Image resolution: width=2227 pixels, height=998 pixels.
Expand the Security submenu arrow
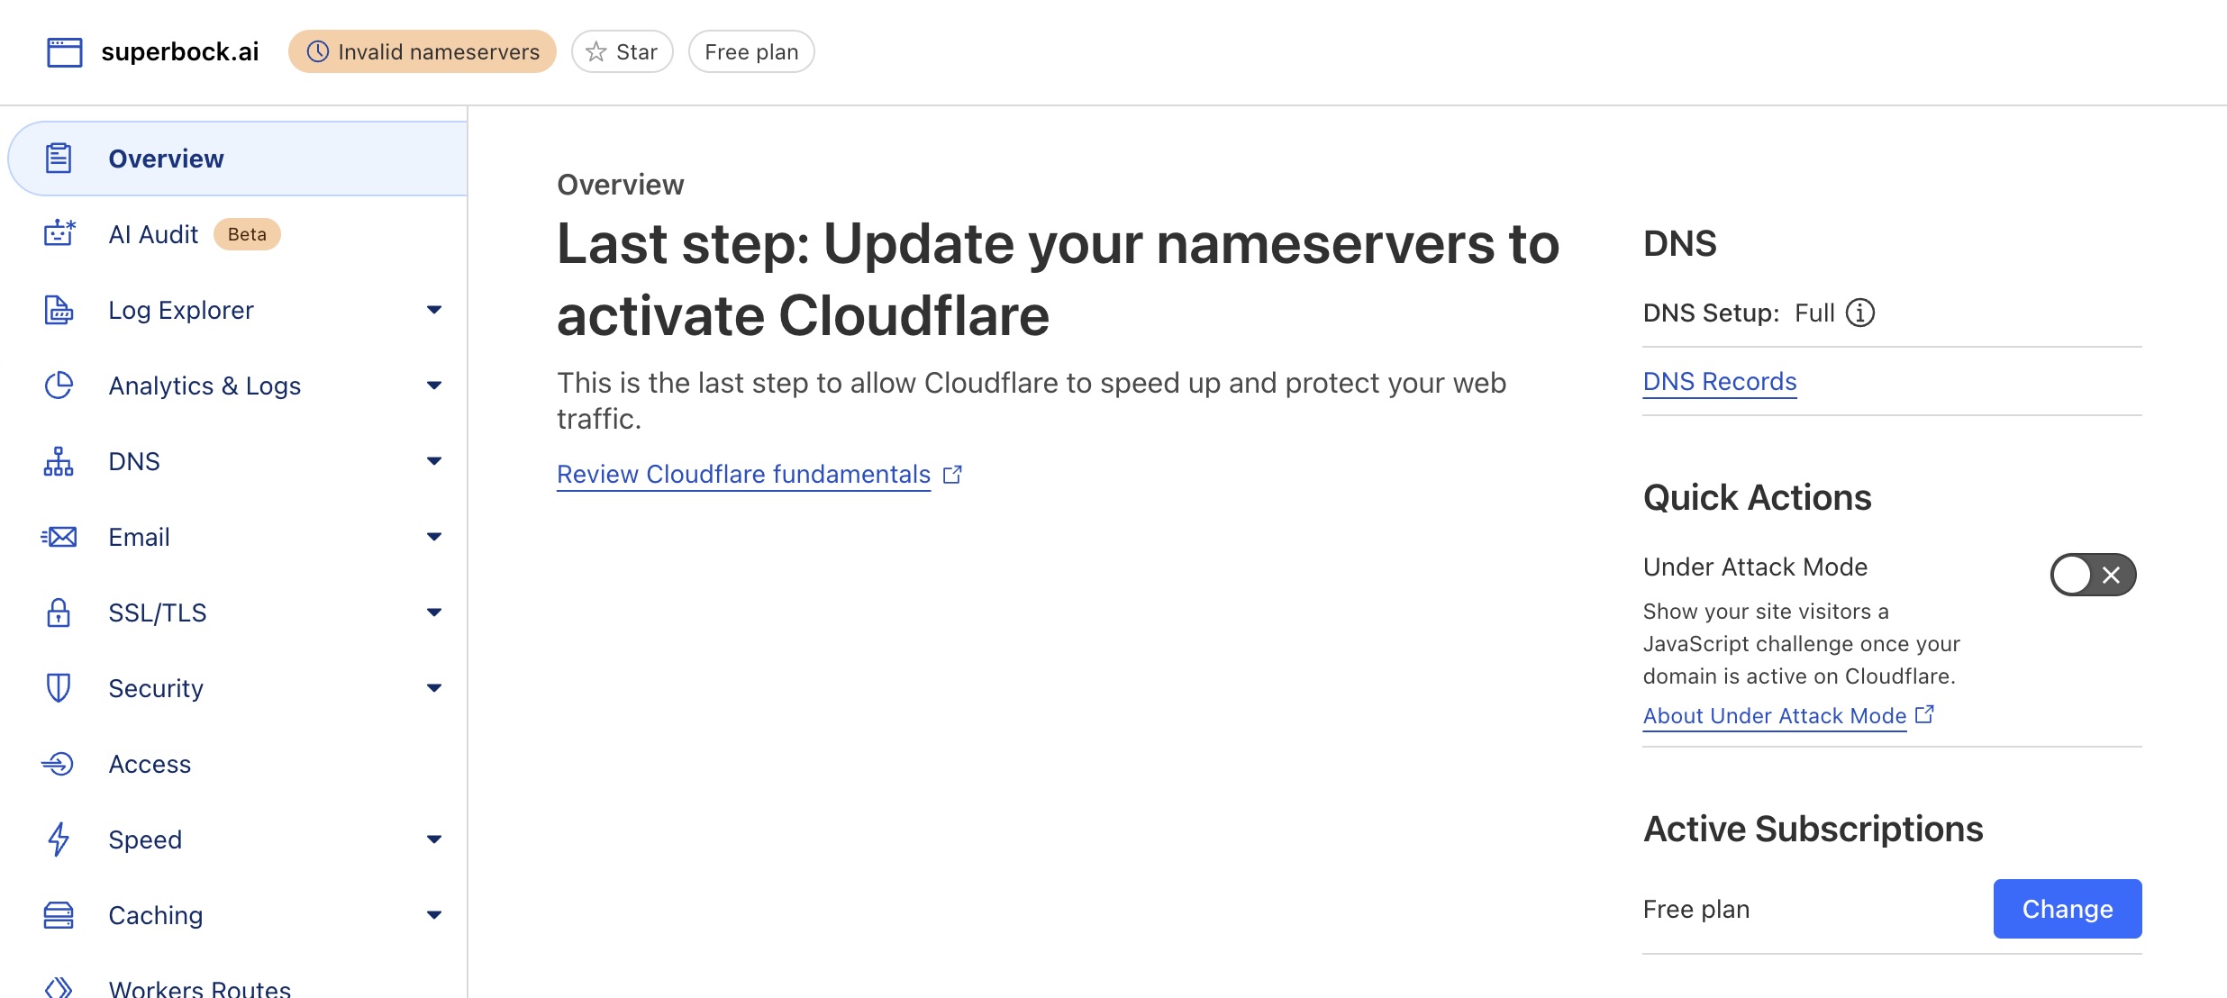434,688
